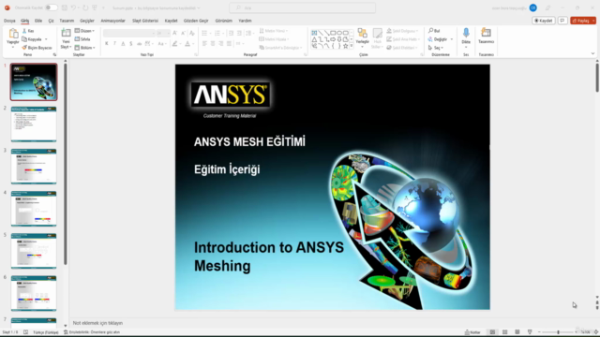Start presentation from the quick access icon
The image size is (600, 337).
tap(95, 7)
